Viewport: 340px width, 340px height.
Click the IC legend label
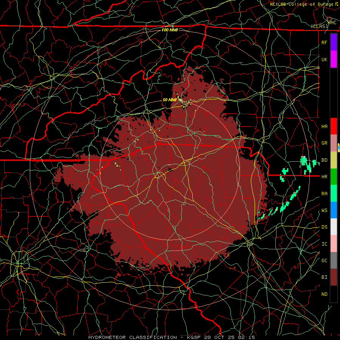coord(325,244)
